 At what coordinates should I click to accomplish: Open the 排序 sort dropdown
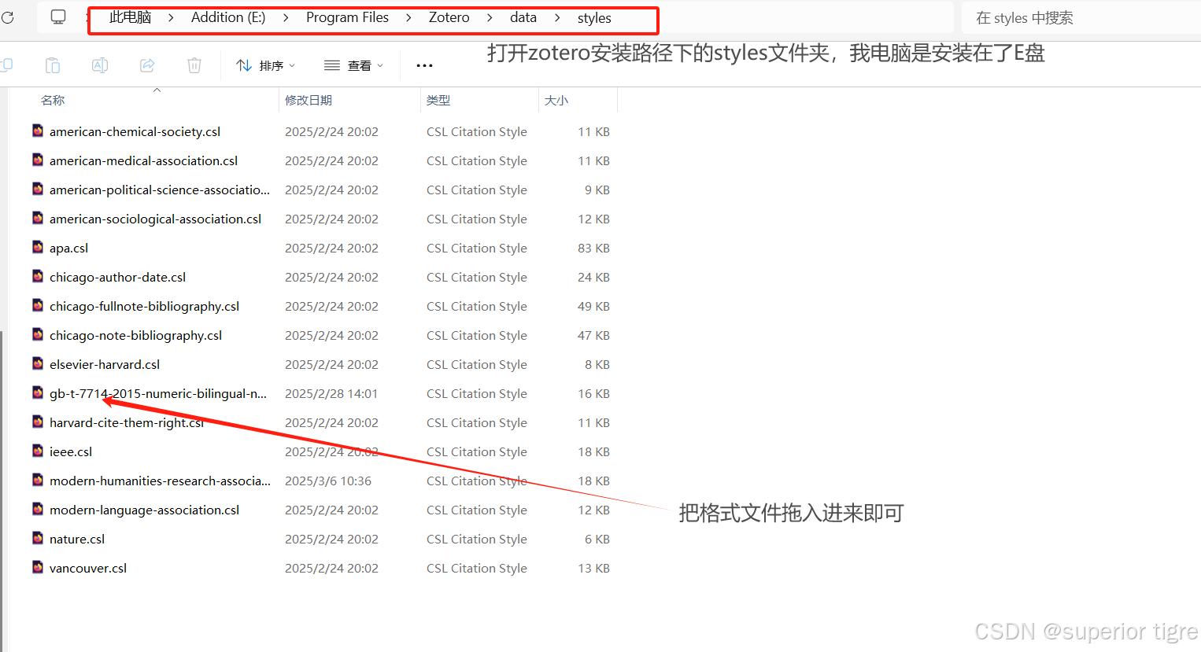(266, 65)
